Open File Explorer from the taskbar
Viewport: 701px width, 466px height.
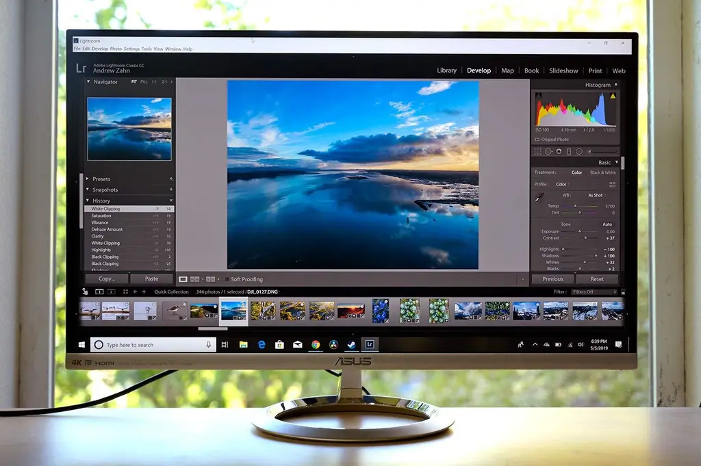click(x=244, y=344)
